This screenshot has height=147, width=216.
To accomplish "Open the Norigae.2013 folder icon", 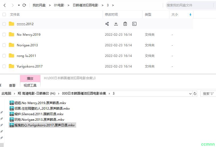I will point(11,45).
